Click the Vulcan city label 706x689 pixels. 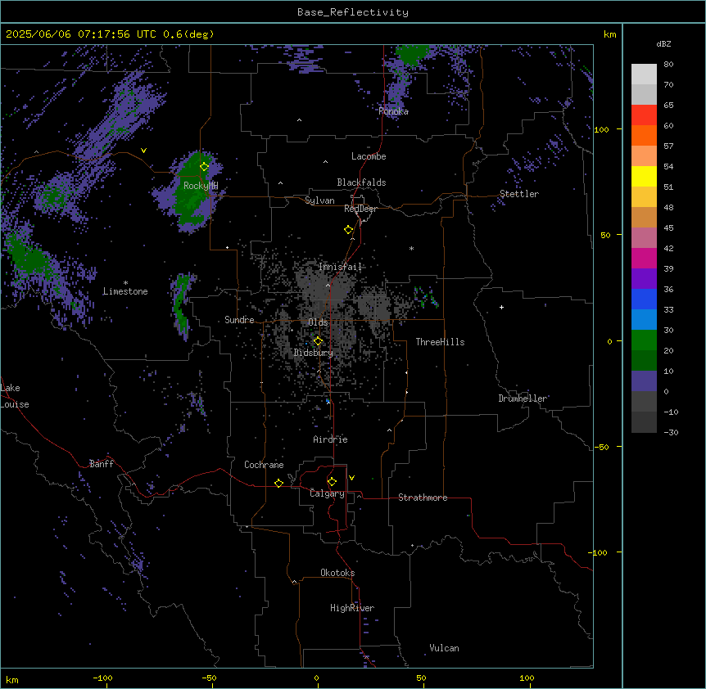point(445,648)
